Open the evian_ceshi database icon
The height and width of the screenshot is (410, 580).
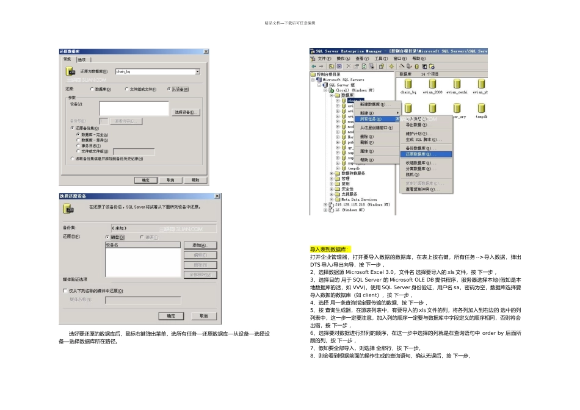tap(457, 84)
